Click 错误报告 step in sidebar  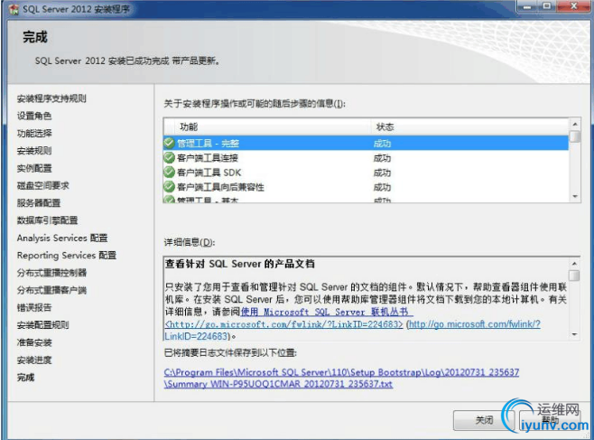coord(34,308)
